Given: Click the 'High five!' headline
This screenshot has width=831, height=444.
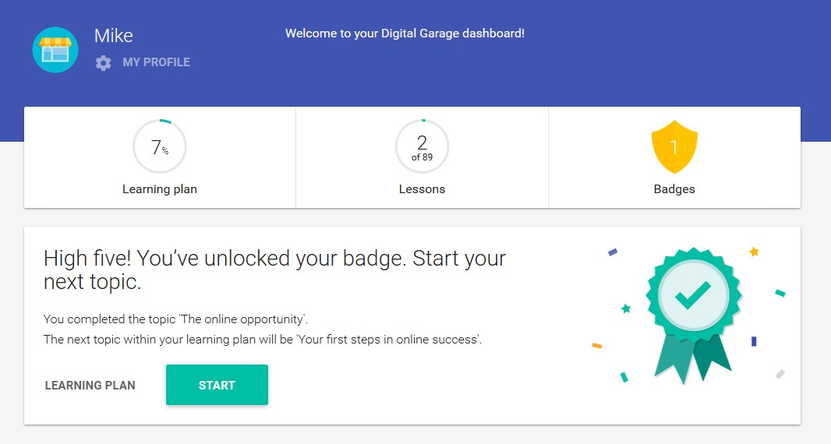Looking at the screenshot, I should (x=274, y=270).
